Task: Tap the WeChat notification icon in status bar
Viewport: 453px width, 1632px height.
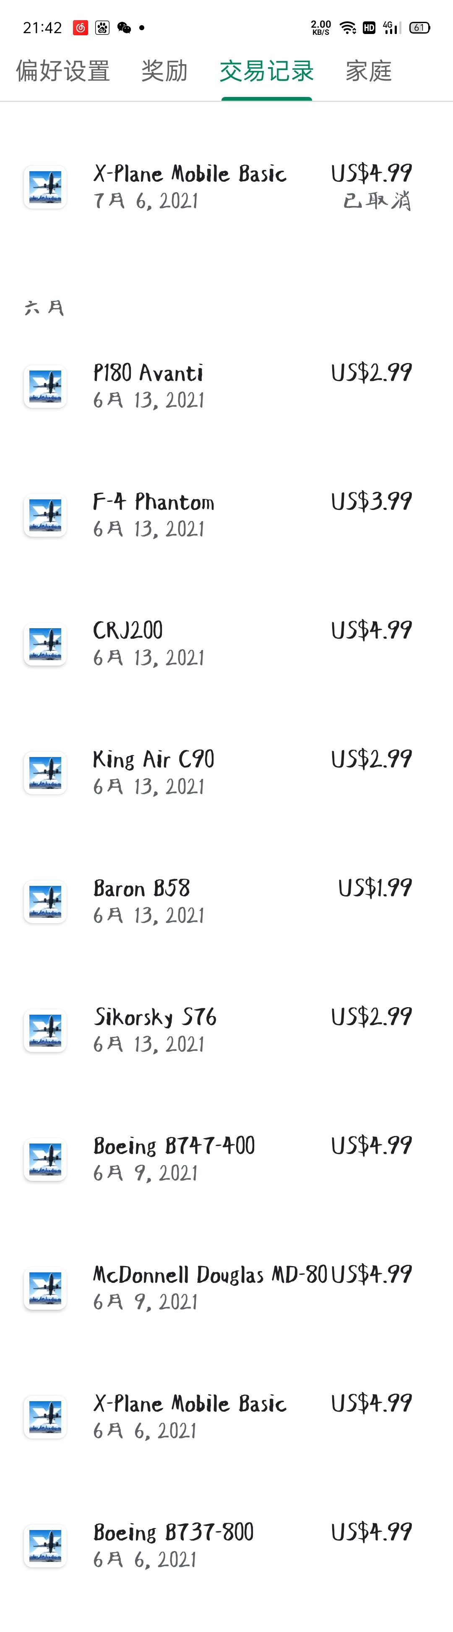Action: [x=124, y=27]
